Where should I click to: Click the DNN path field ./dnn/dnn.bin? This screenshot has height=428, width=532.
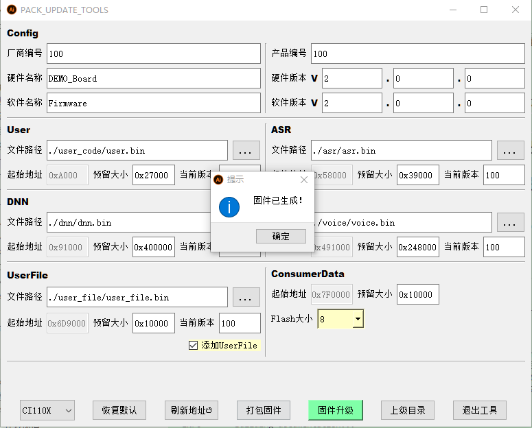129,222
